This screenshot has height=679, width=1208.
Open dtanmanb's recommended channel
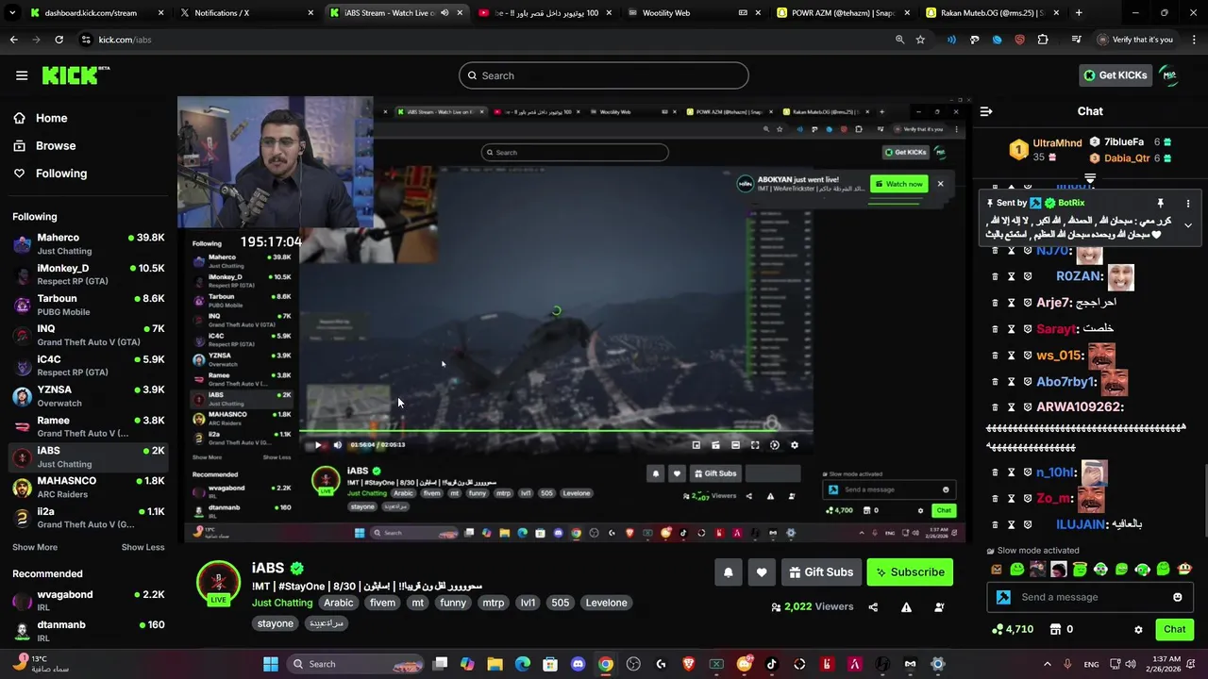pos(89,630)
